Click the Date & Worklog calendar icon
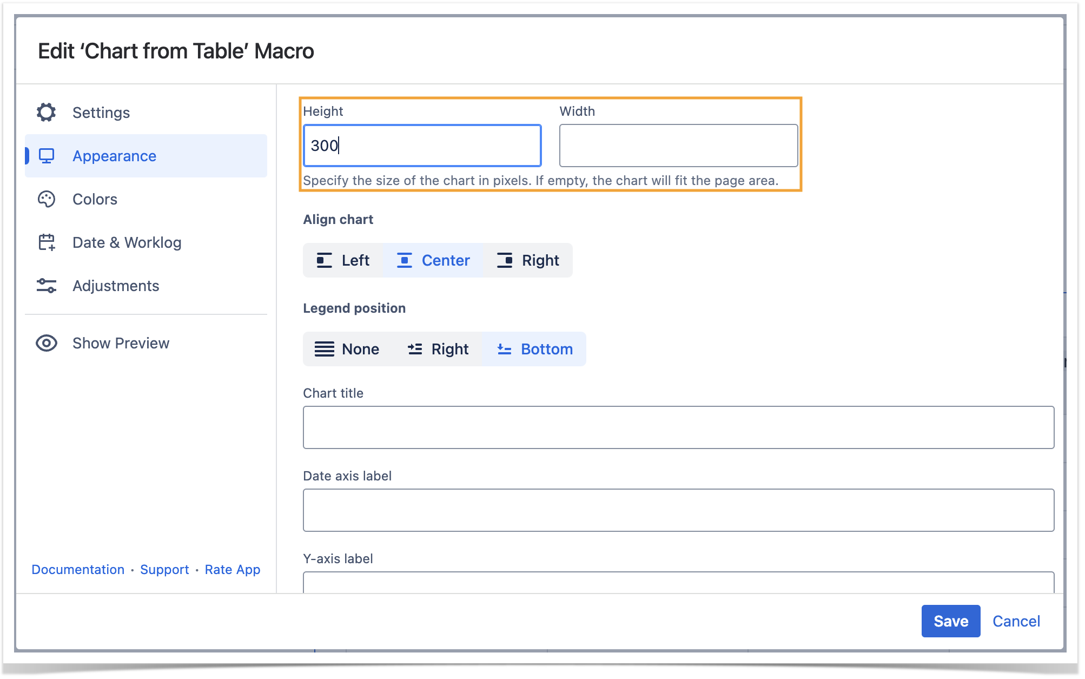This screenshot has width=1085, height=679. point(47,242)
